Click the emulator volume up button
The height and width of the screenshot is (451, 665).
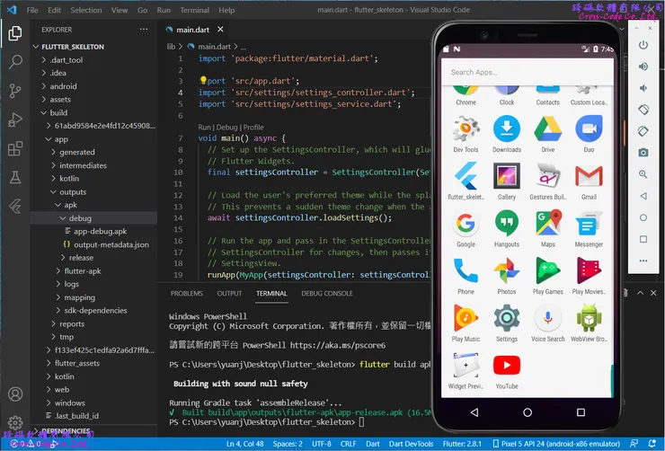[643, 66]
